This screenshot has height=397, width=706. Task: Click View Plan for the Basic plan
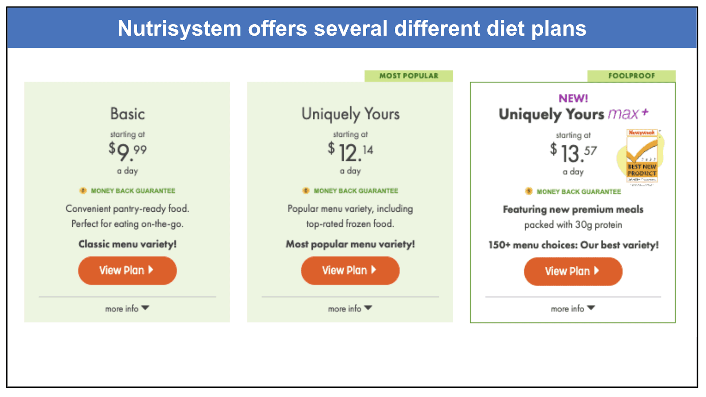click(x=127, y=270)
